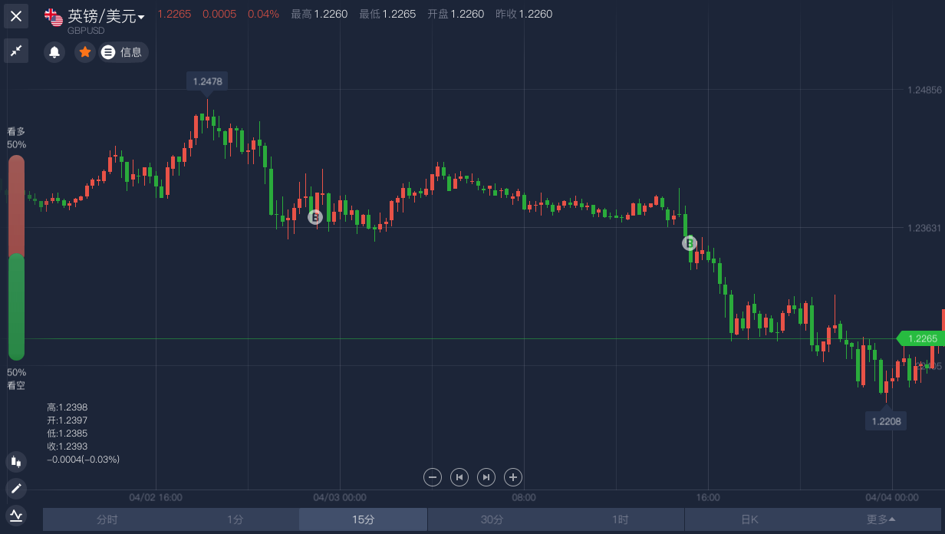Switch to the 分时 timeframe tab
Screen dimensions: 945x534
tap(107, 519)
